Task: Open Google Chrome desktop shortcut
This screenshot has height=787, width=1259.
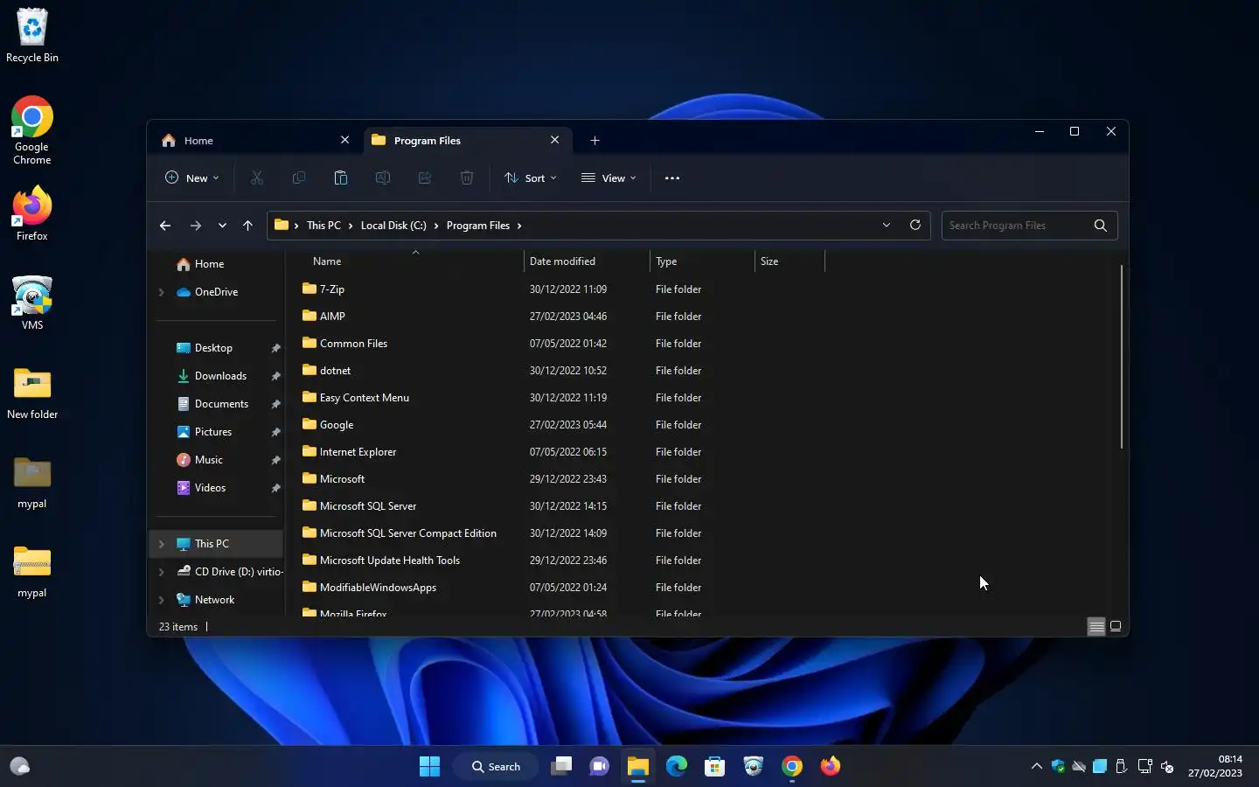Action: 32,130
